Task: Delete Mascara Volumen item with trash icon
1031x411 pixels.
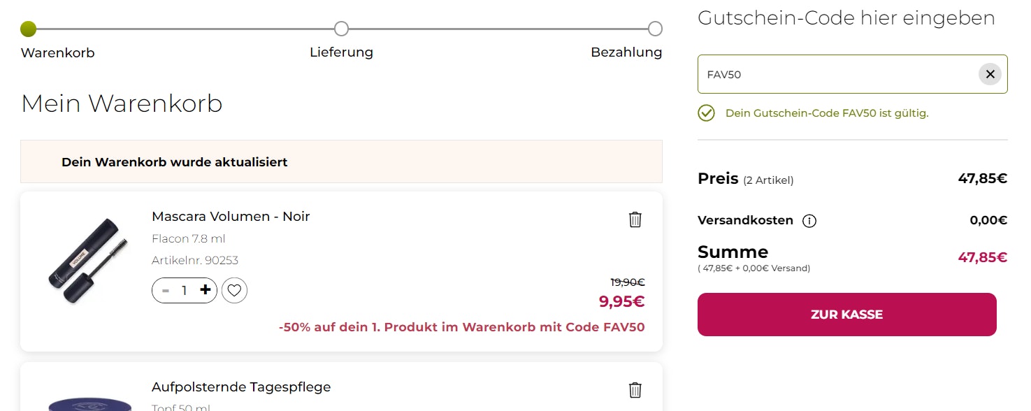Action: point(635,219)
